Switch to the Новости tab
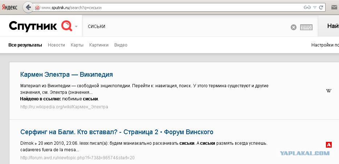Image resolution: width=339 pixels, height=164 pixels. coord(56,45)
